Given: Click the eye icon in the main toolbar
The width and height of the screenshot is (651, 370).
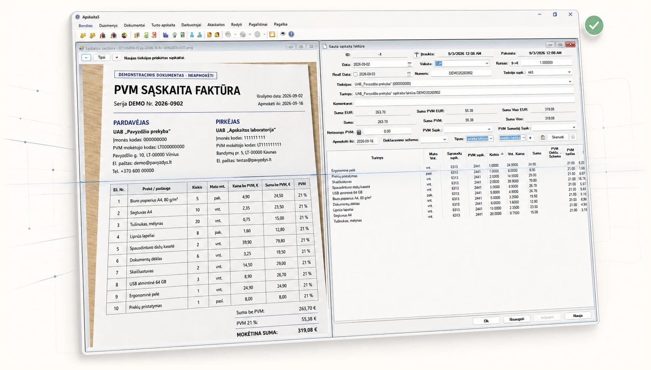Looking at the screenshot, I should coord(283,34).
